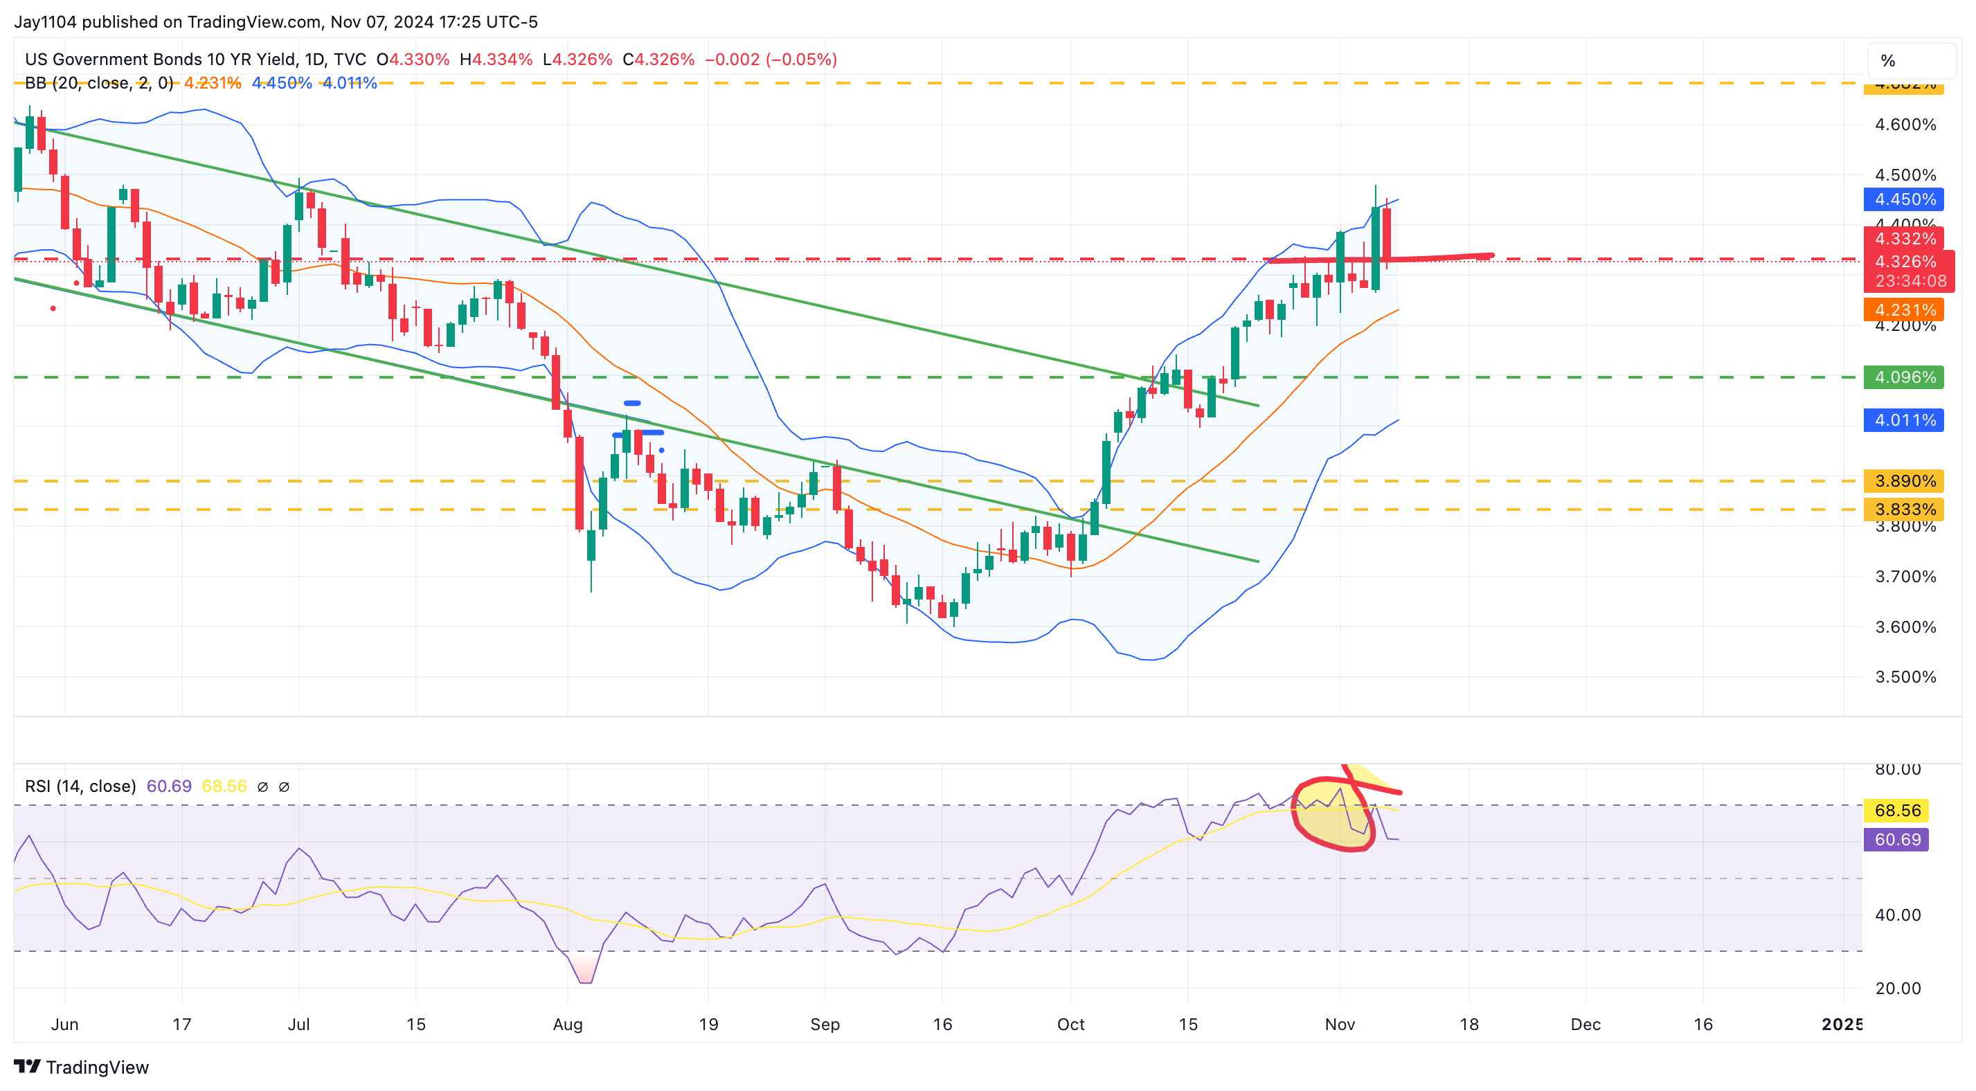Click the High value H4.334% in legend
The height and width of the screenshot is (1091, 1976).
pyautogui.click(x=496, y=59)
